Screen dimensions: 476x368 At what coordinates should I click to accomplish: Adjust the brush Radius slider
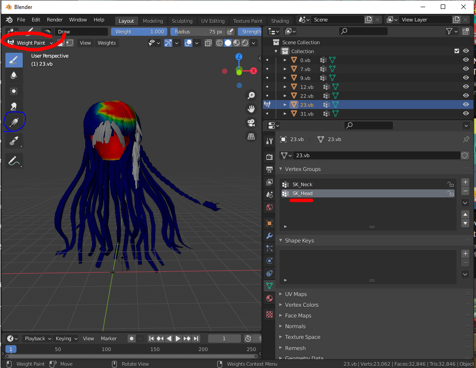coord(198,32)
